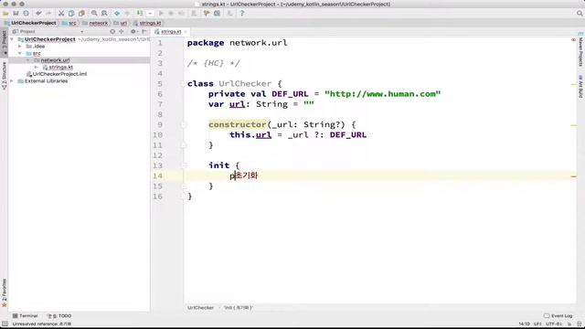Screen dimensions: 585x329
Task: Run with the play icon
Action: [161, 14]
